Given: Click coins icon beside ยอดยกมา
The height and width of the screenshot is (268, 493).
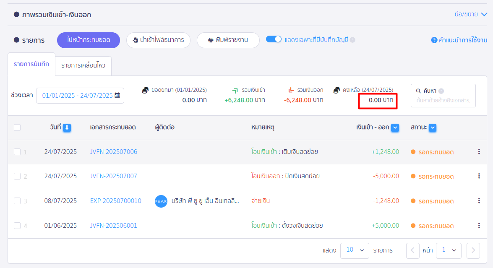Looking at the screenshot, I should (145, 90).
